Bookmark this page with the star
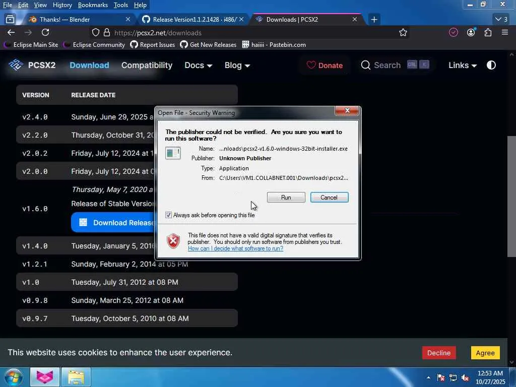The width and height of the screenshot is (516, 387). 403,33
